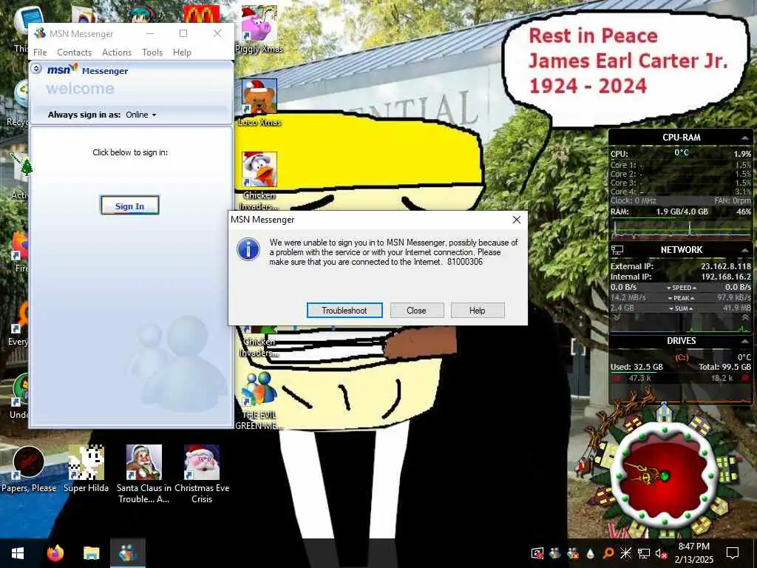This screenshot has height=568, width=757.
Task: Click the muted speaker volume icon
Action: pos(661,553)
